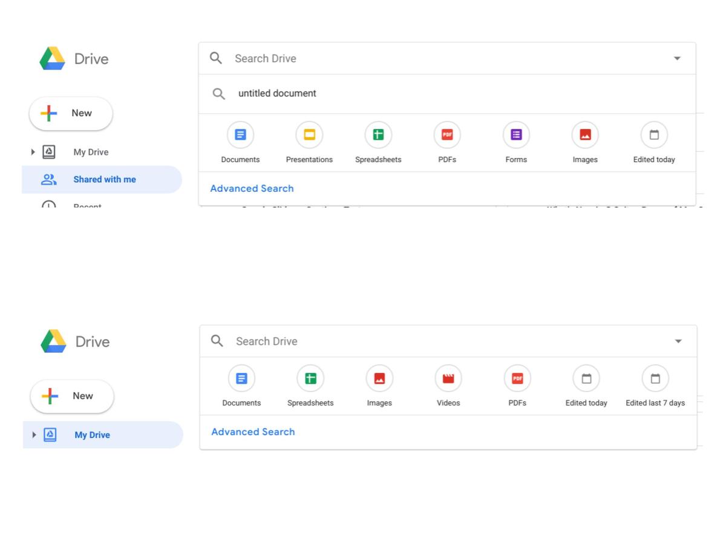Select the PDFs filter icon
This screenshot has width=726, height=544.
(447, 134)
